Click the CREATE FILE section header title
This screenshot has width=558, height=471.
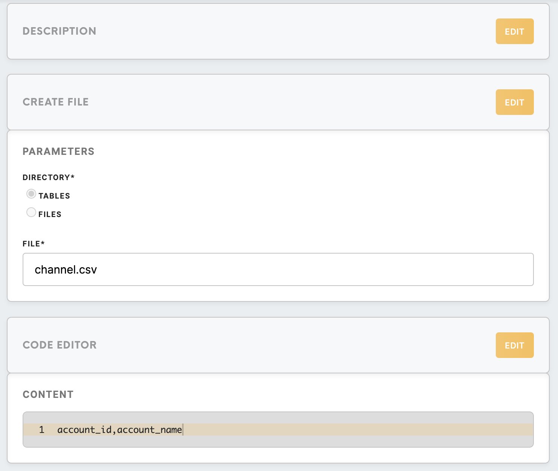coord(55,102)
